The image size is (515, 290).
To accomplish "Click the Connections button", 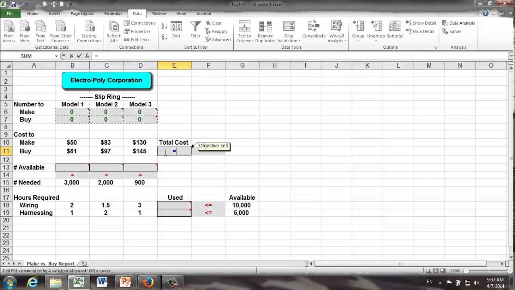I will 140,23.
